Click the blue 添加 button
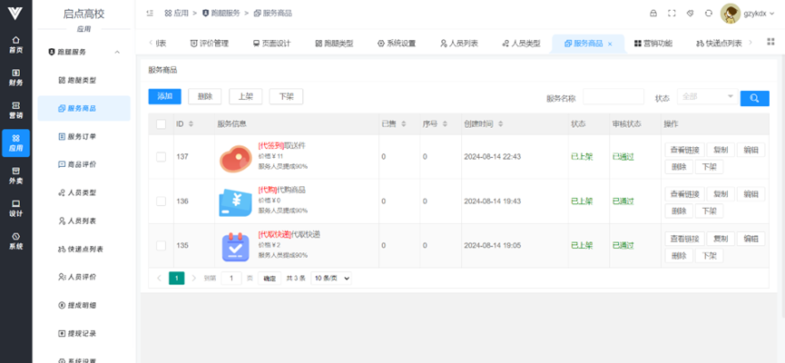Screen dimensions: 785x363 click(164, 96)
